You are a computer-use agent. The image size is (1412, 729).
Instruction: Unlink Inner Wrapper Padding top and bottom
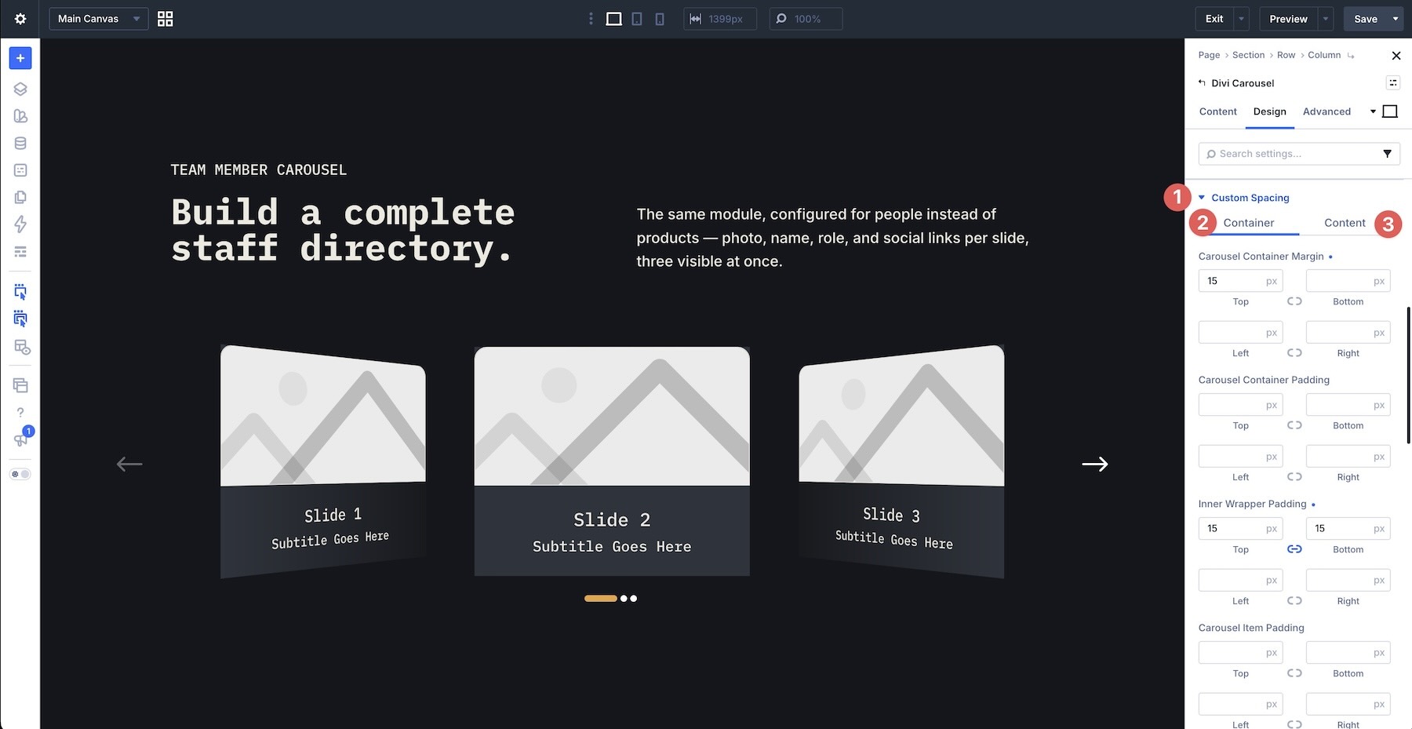(1294, 549)
